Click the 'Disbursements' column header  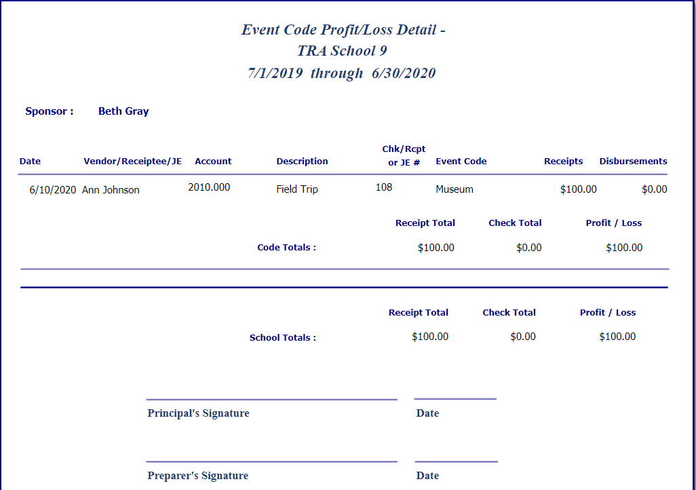634,162
